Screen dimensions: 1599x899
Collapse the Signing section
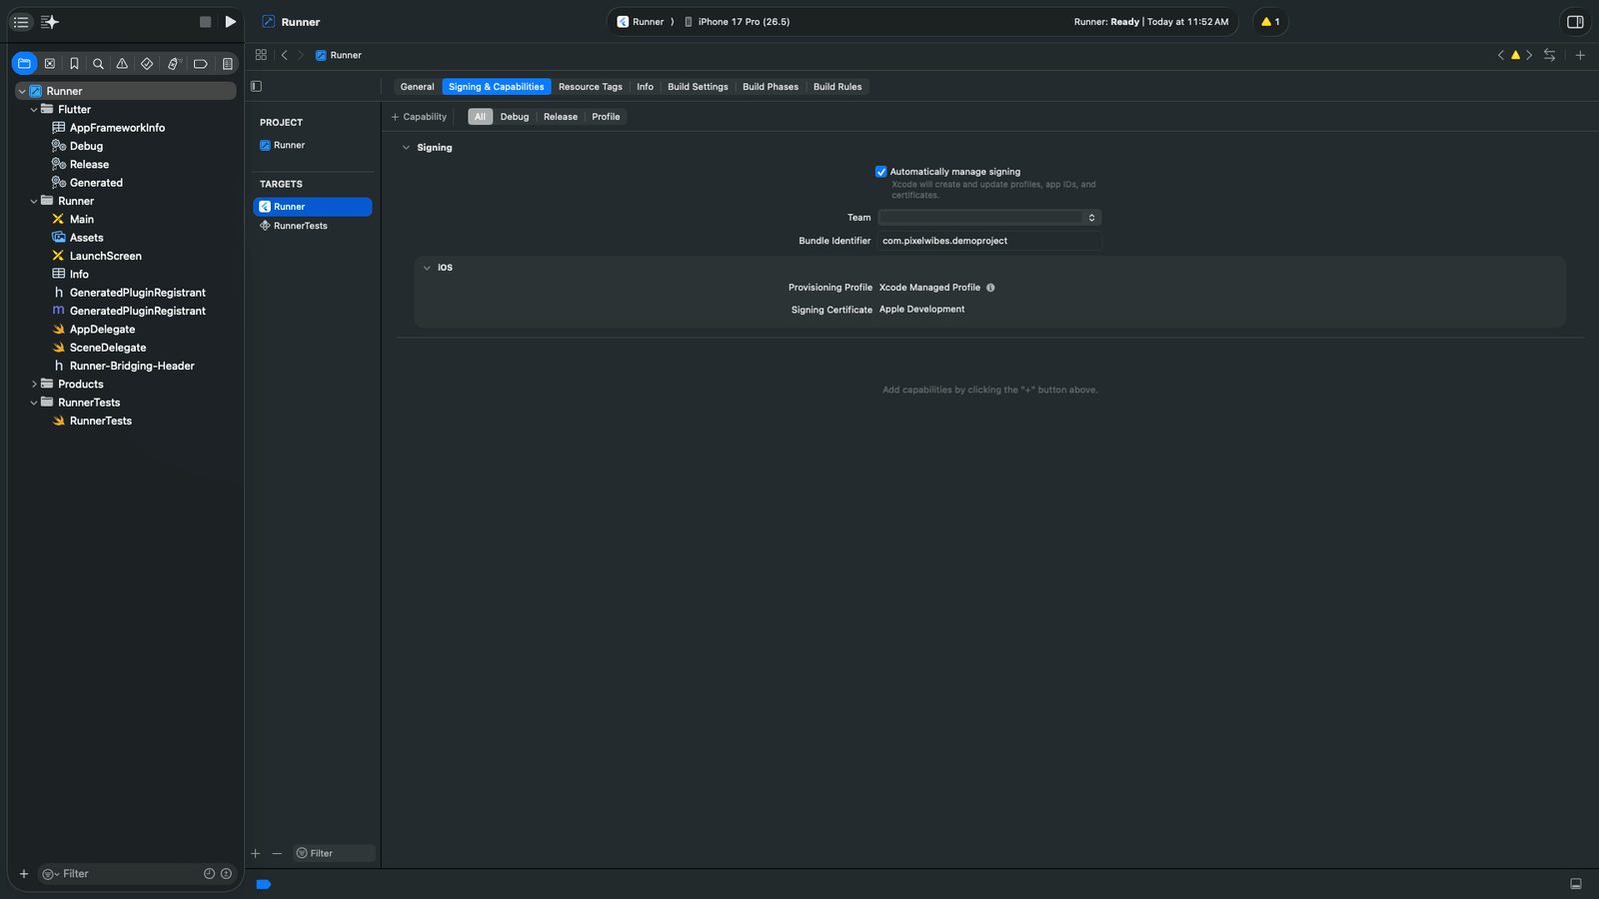click(x=406, y=148)
